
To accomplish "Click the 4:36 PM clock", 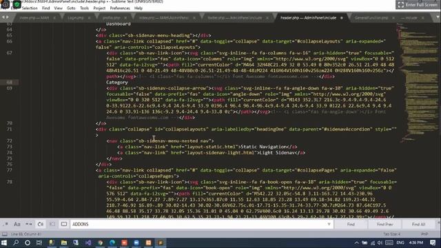I will click(x=416, y=242).
